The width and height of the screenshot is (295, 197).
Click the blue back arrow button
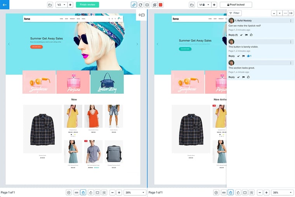[5, 5]
